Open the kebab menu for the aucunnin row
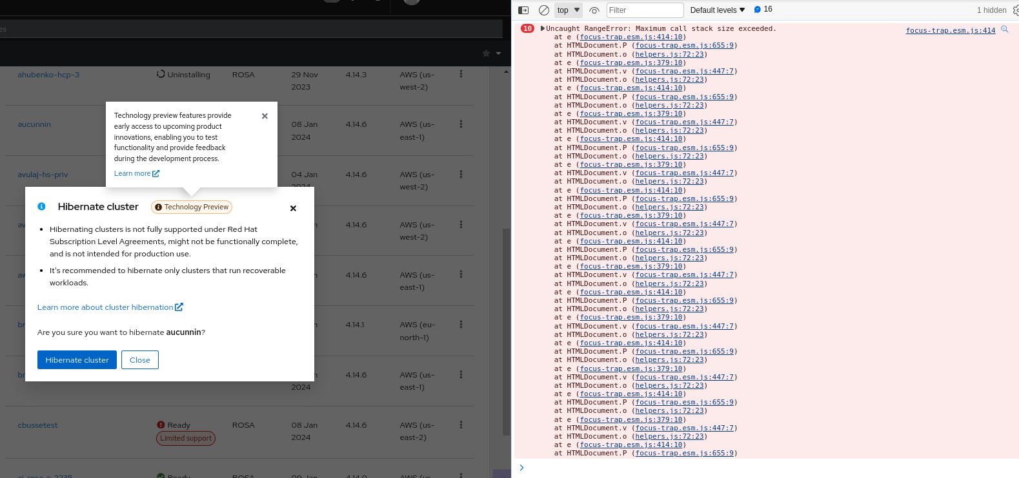Image resolution: width=1019 pixels, height=478 pixels. 461,124
